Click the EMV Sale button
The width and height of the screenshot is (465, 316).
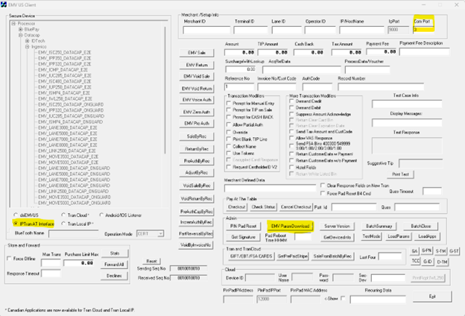[197, 53]
